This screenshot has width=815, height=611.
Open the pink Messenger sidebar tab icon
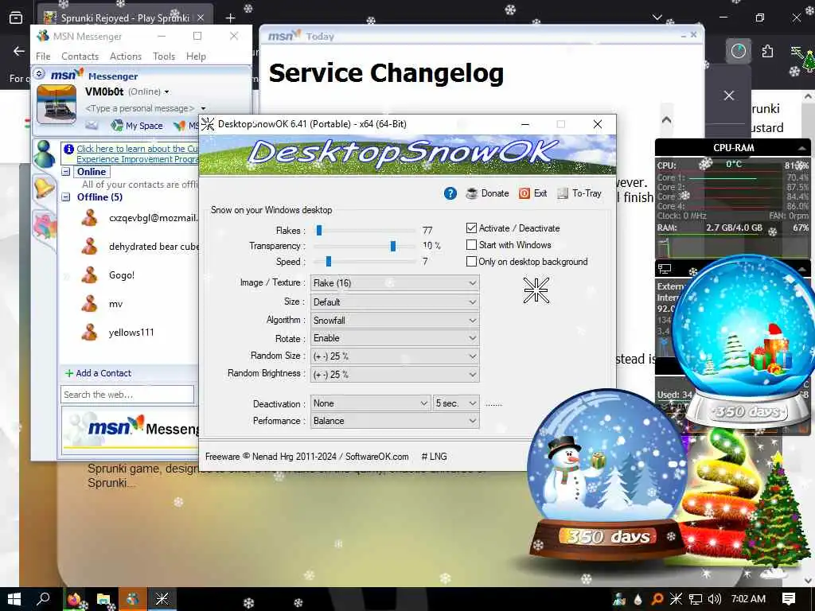pyautogui.click(x=45, y=226)
